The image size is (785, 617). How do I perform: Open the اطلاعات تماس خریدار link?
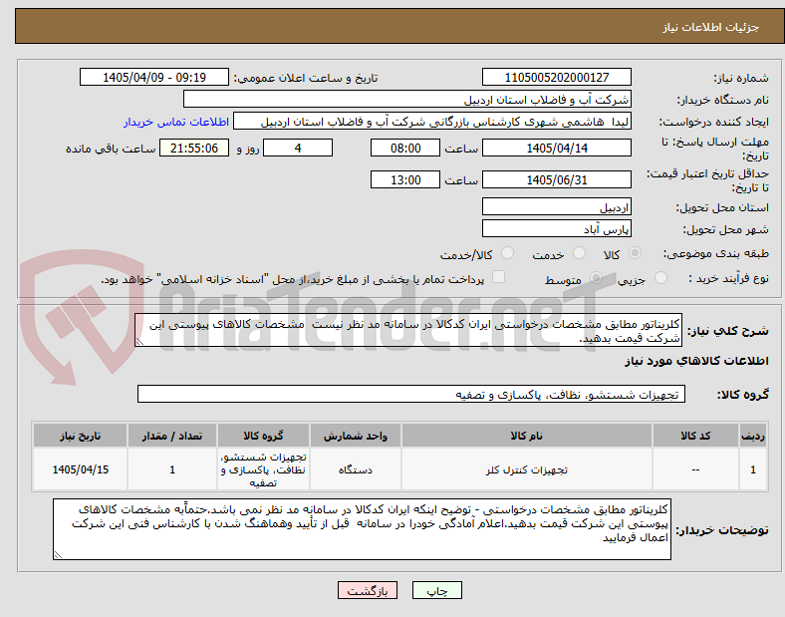176,122
